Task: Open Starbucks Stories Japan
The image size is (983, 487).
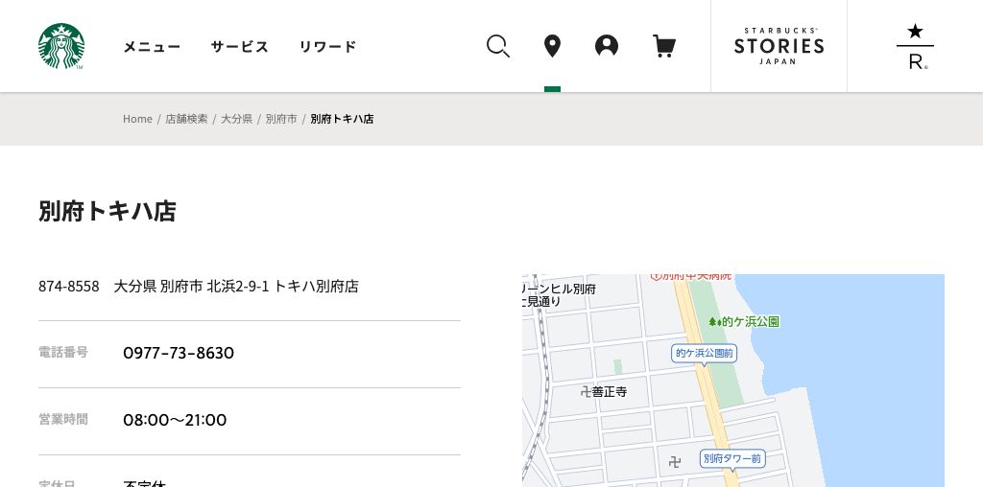Action: point(779,46)
